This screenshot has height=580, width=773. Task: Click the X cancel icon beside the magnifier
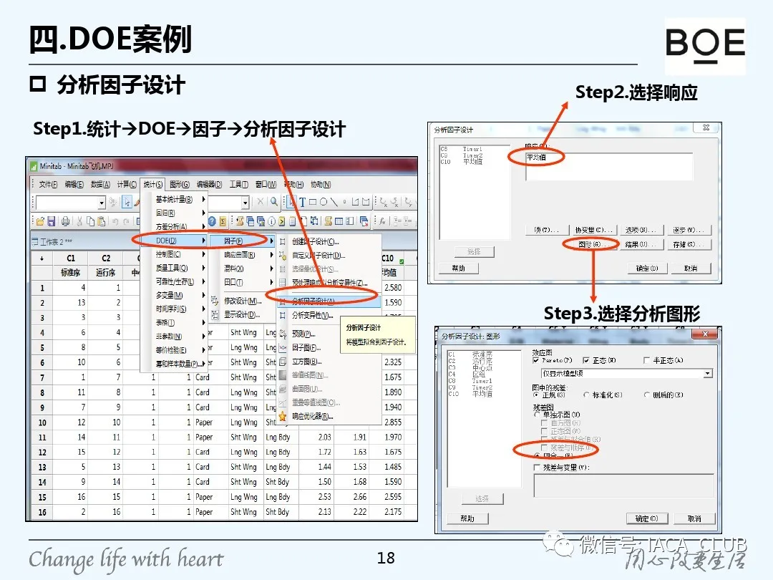[261, 201]
